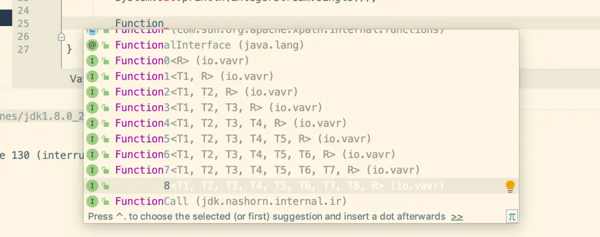Click the interface icon beside Function0<R>

coord(92,61)
